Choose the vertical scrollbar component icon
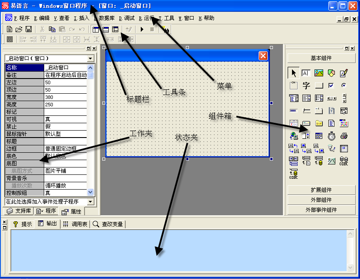Screen dimensions: 360x279 click(344, 98)
